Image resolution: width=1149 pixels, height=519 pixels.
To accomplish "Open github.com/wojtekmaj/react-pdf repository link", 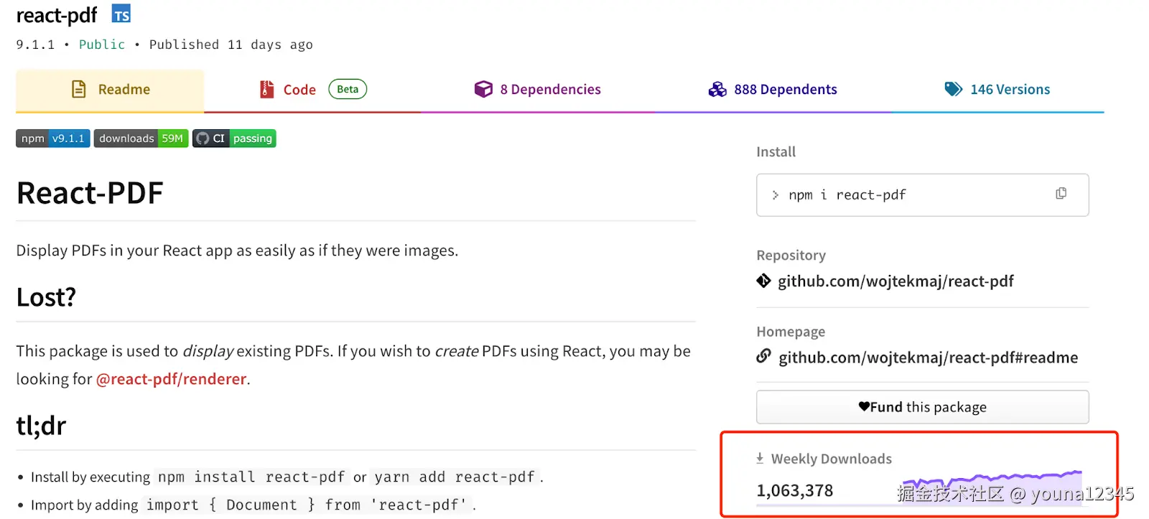I will click(x=896, y=281).
